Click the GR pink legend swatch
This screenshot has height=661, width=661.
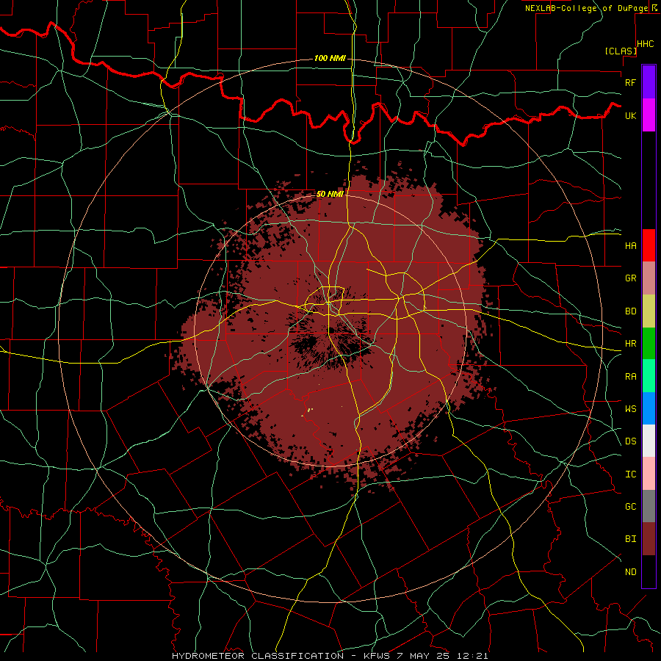click(x=649, y=278)
